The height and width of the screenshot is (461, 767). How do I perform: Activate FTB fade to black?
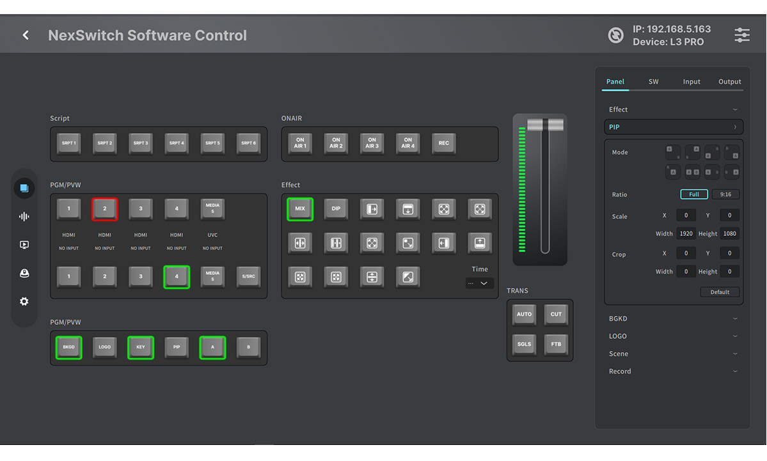coord(556,344)
